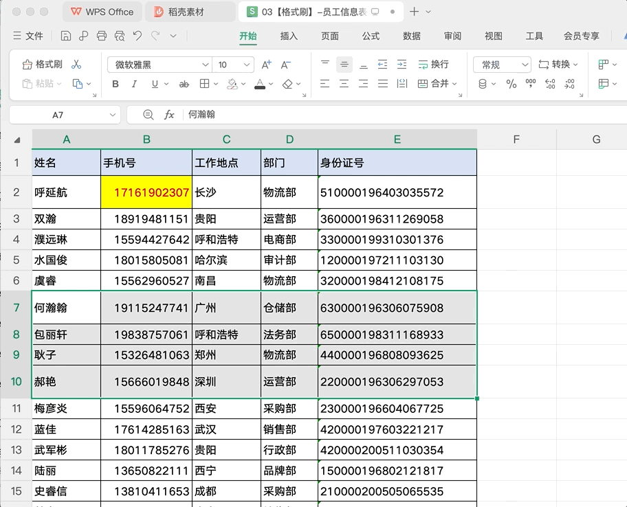Open the 工具 Tools tab
The image size is (627, 507).
pos(534,36)
